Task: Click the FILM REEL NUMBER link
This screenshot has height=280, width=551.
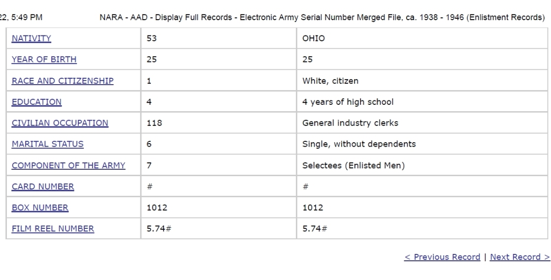Action: point(53,229)
